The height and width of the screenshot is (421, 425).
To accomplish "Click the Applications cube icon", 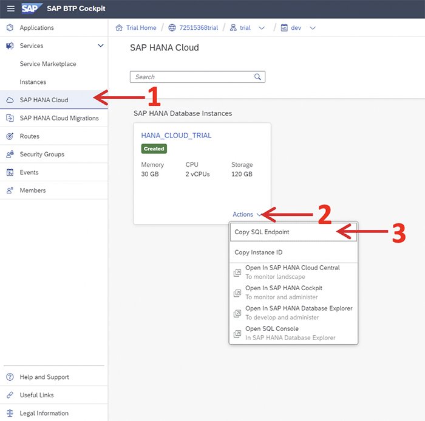I will click(10, 28).
